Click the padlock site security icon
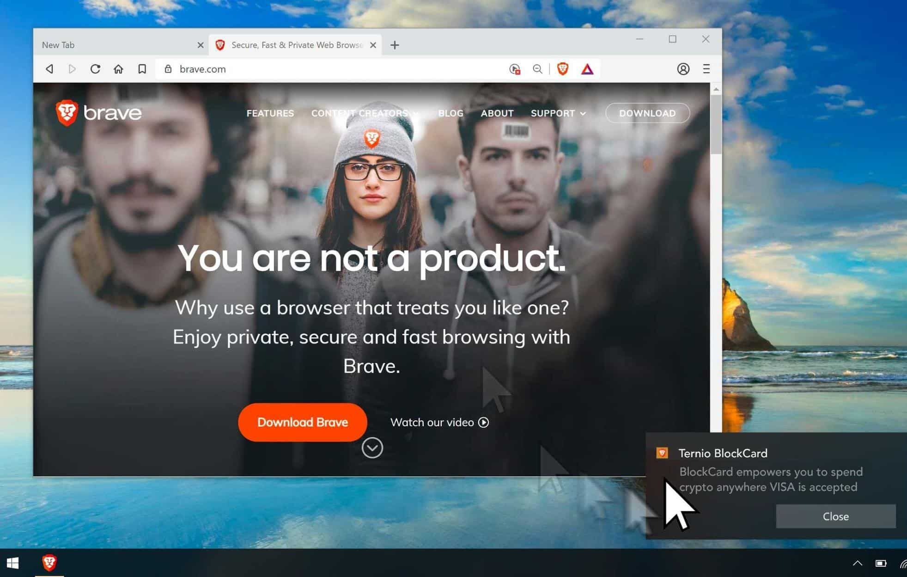The width and height of the screenshot is (907, 577). [168, 69]
